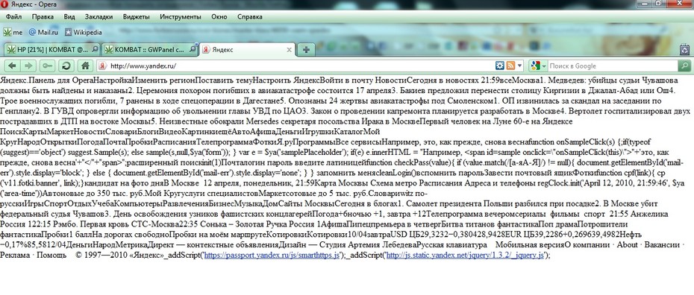The width and height of the screenshot is (694, 295).
Task: Open the Google search engine selector dropdown
Action: coord(539,66)
